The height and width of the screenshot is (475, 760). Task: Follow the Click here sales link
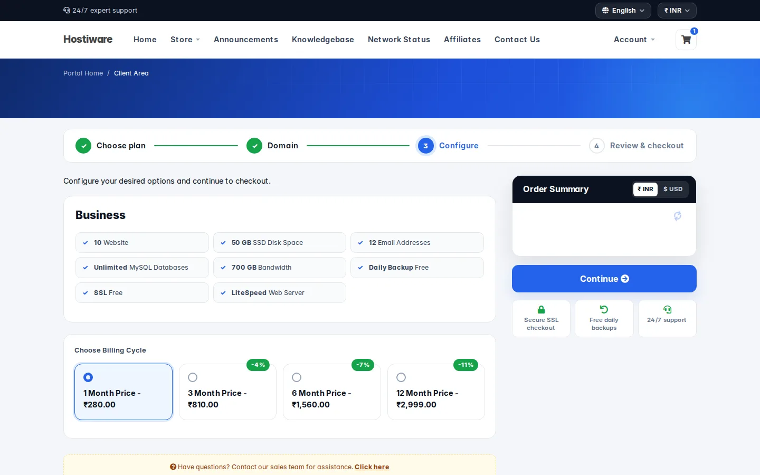tap(372, 467)
